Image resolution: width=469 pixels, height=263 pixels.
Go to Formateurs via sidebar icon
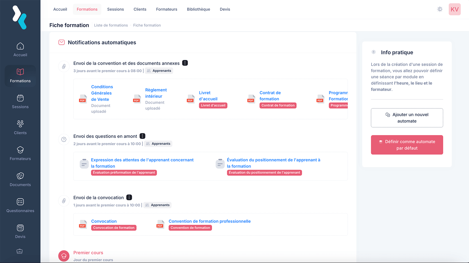(20, 150)
